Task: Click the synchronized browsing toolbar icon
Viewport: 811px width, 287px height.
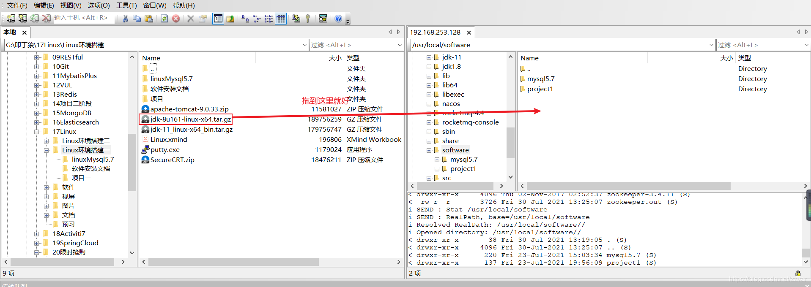Action: tap(296, 19)
